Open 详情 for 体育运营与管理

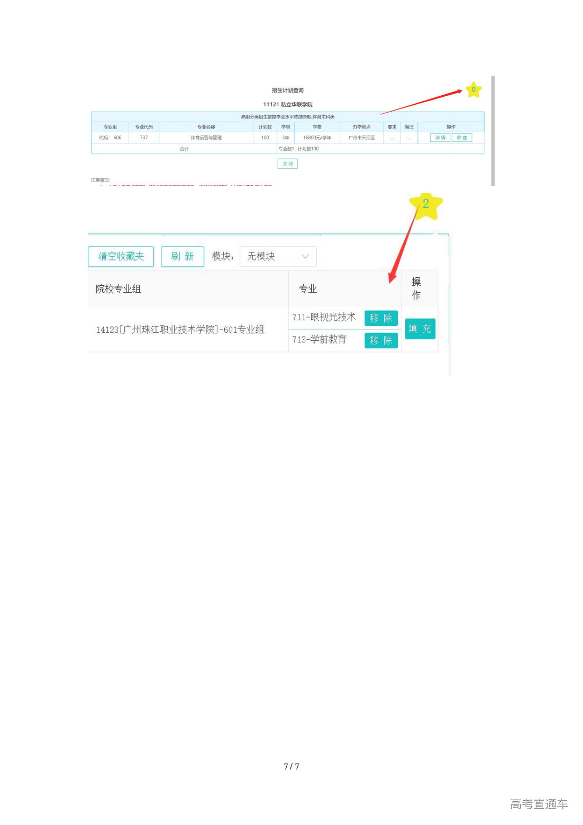[440, 138]
